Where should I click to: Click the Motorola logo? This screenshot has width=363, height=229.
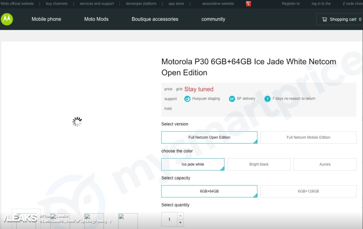point(8,19)
